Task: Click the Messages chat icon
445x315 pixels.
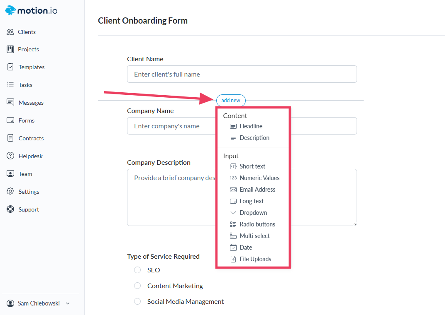Action: click(x=10, y=103)
